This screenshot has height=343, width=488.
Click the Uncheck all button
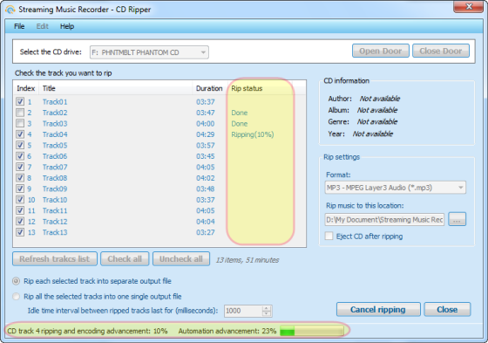[181, 259]
